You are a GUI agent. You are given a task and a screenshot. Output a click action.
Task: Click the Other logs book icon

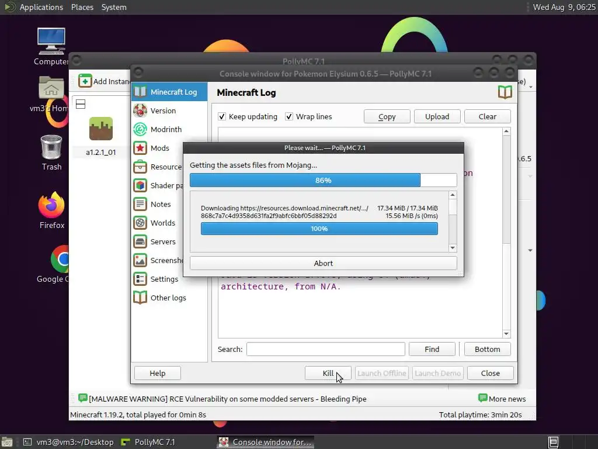140,298
